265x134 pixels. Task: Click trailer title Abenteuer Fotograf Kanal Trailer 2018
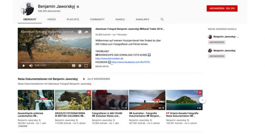pos(130,29)
